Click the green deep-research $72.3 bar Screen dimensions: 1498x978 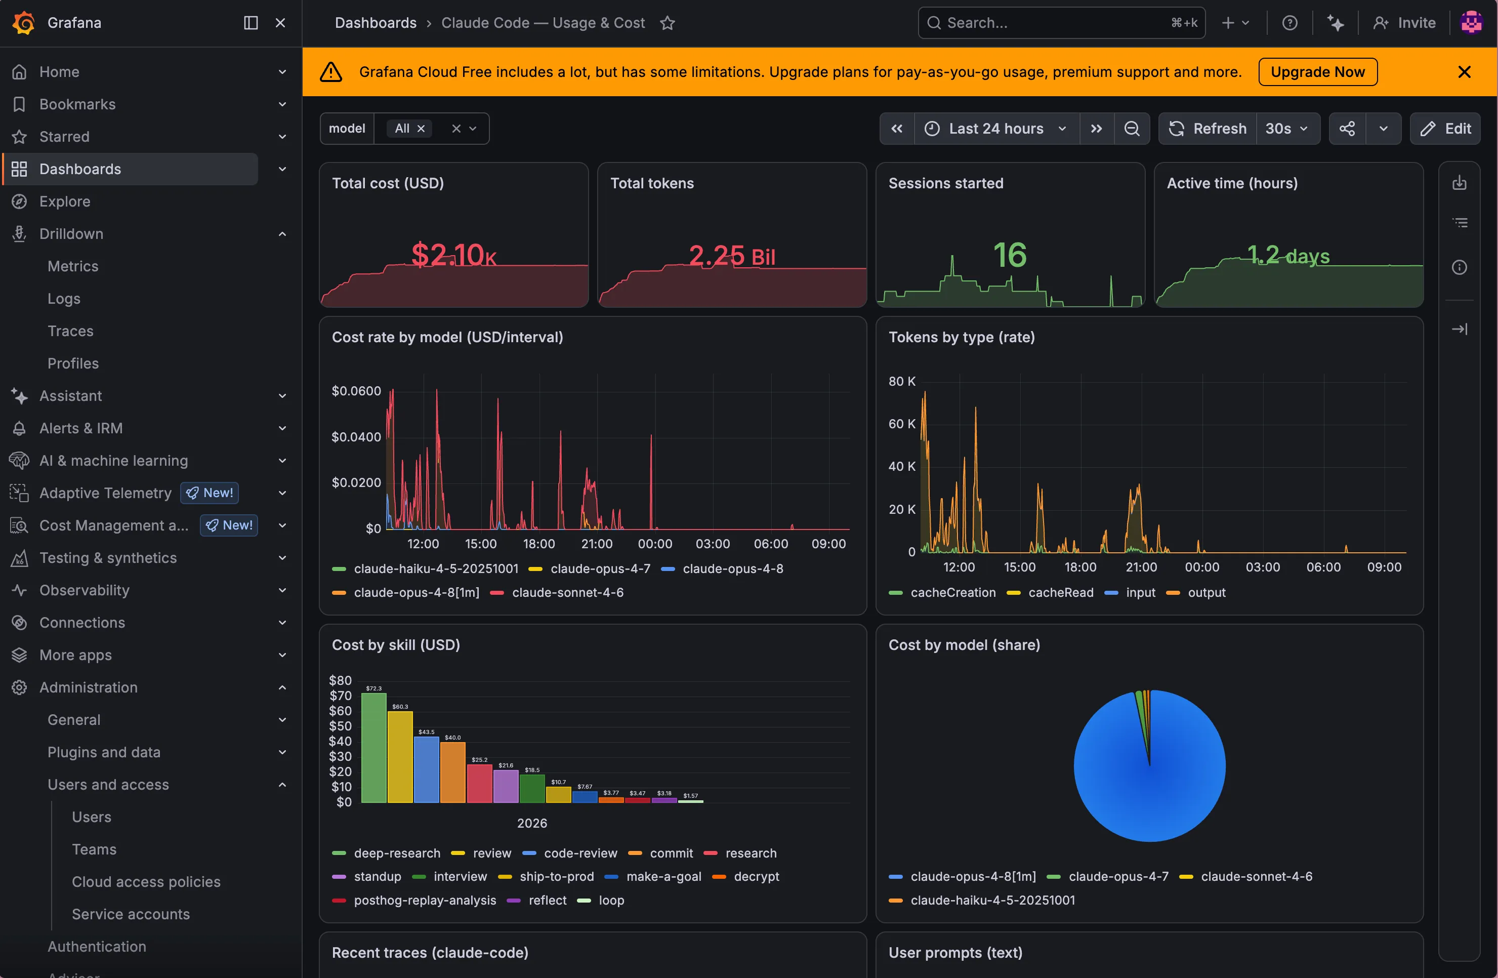374,748
